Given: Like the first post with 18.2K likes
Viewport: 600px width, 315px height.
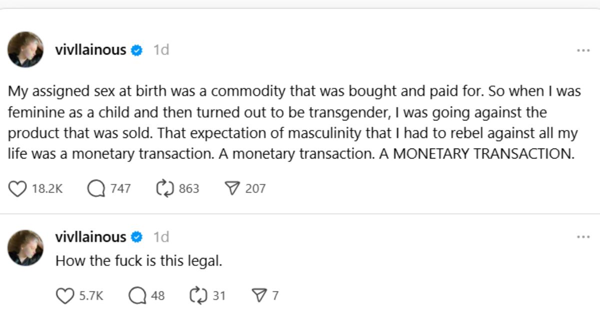Looking at the screenshot, I should pyautogui.click(x=18, y=188).
